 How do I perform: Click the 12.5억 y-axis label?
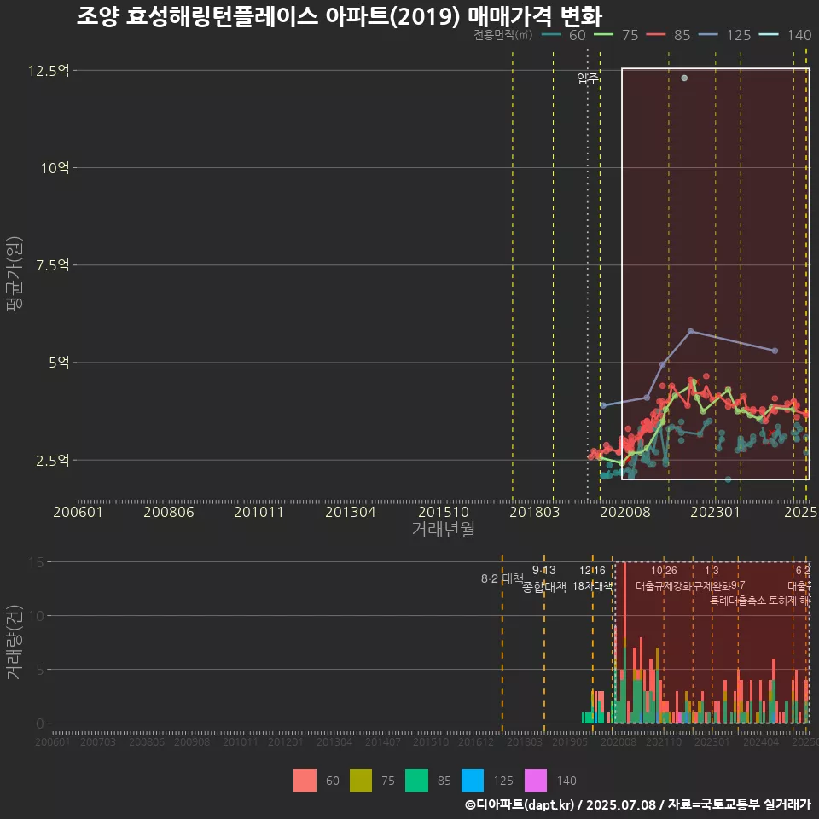point(49,71)
